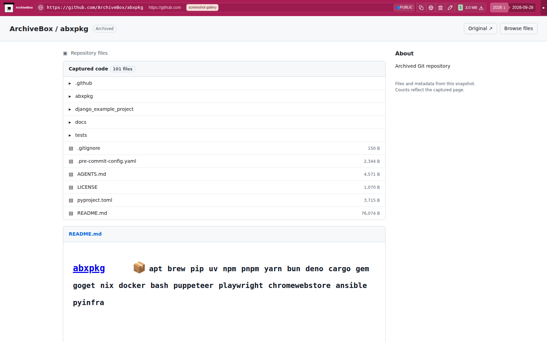Select the 2026-09-28 snapshot date
The width and height of the screenshot is (547, 342).
522,8
